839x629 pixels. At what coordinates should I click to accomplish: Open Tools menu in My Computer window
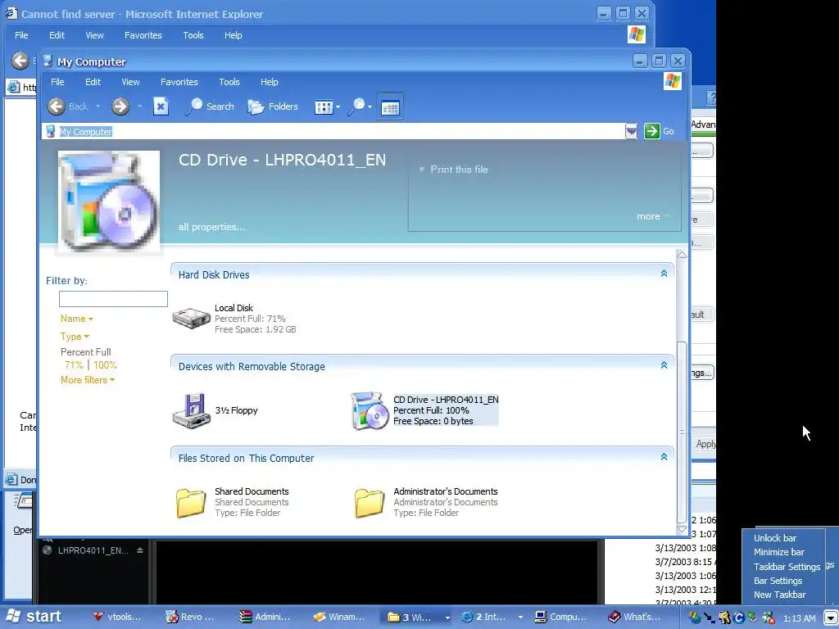pos(229,82)
